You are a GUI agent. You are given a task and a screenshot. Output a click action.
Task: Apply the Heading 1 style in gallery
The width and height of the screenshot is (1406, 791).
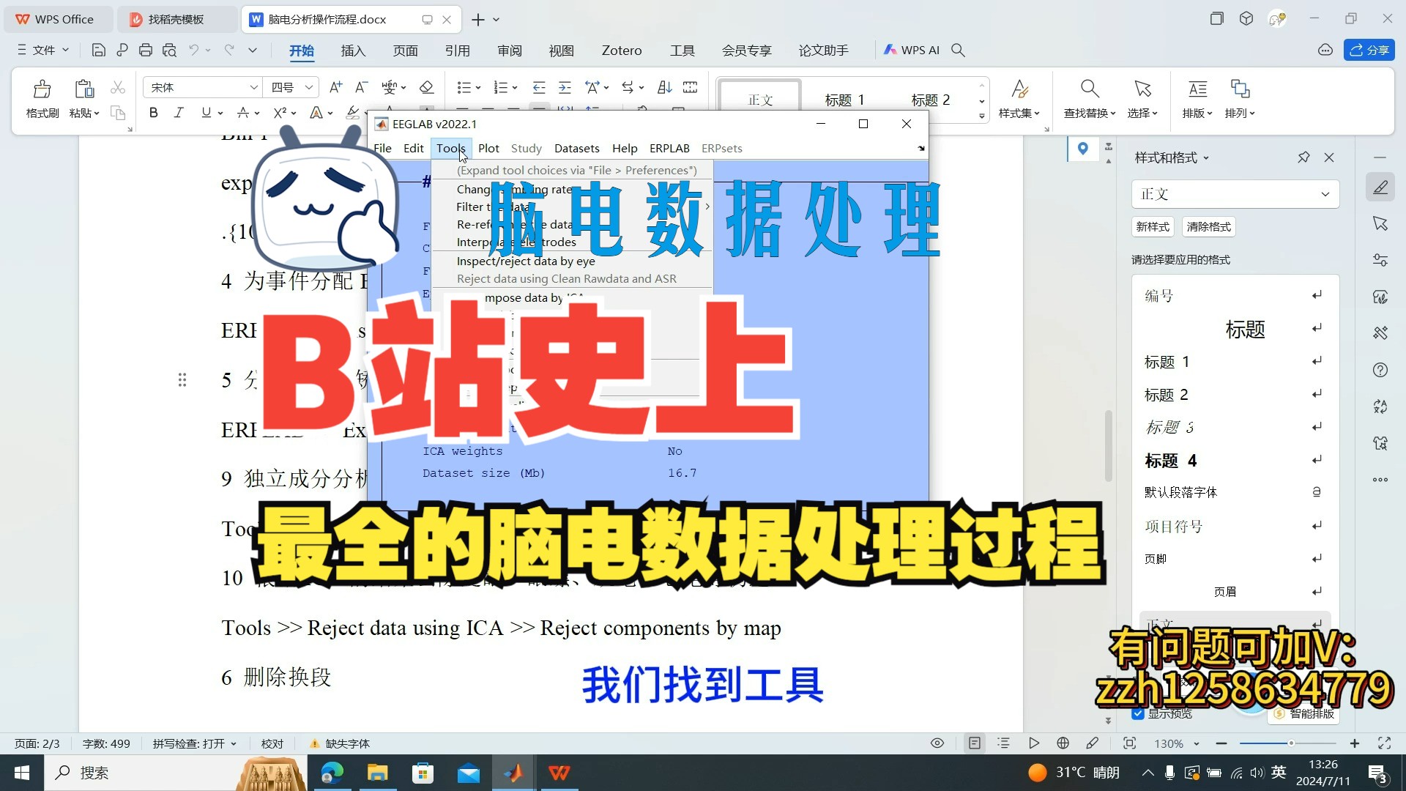(x=844, y=100)
